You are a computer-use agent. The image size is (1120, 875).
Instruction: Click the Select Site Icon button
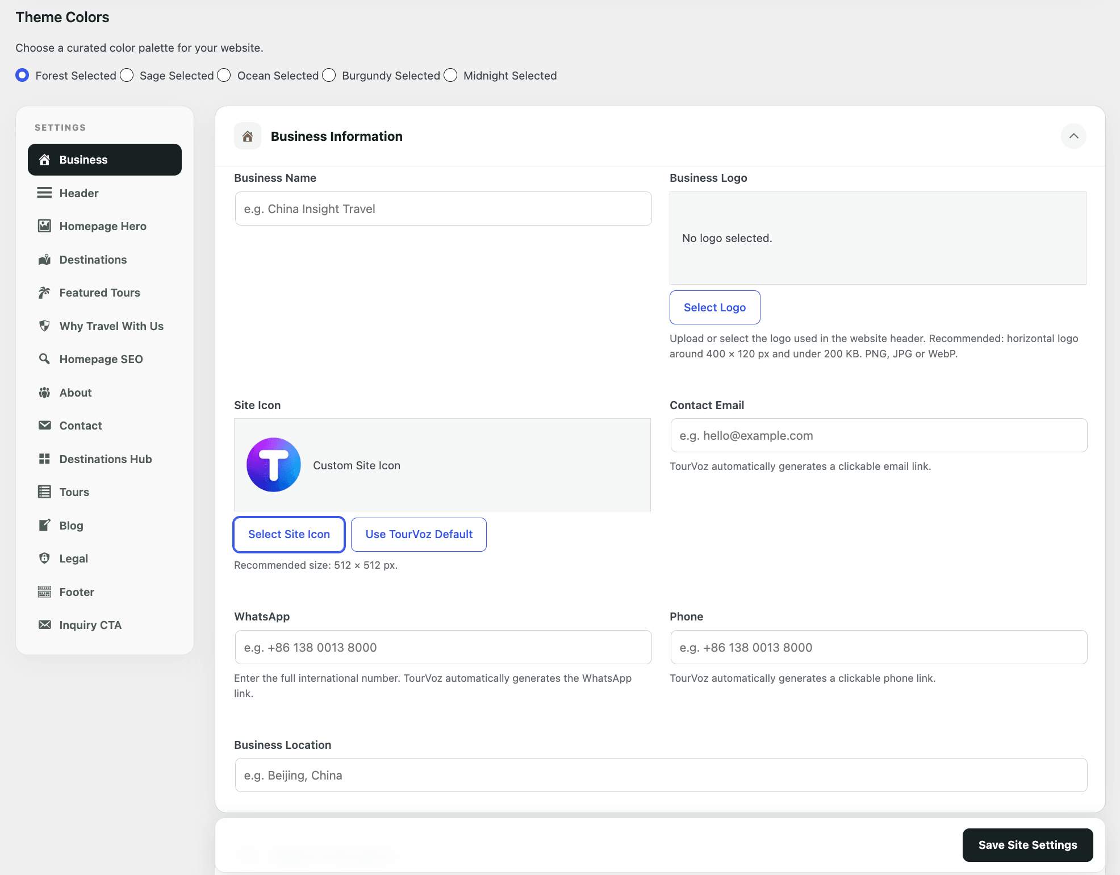coord(289,534)
